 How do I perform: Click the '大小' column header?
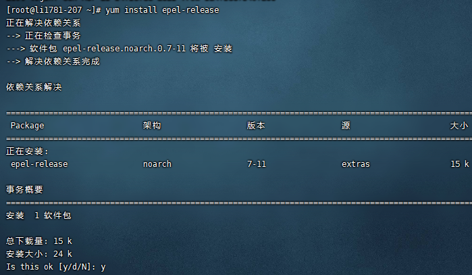tap(459, 126)
